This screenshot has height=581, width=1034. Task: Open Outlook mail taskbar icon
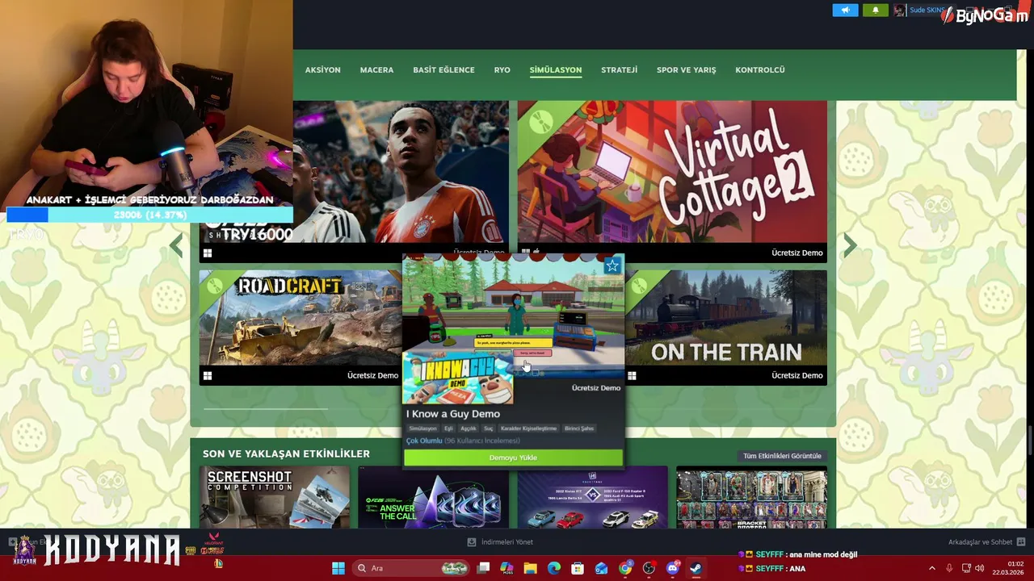pyautogui.click(x=601, y=568)
